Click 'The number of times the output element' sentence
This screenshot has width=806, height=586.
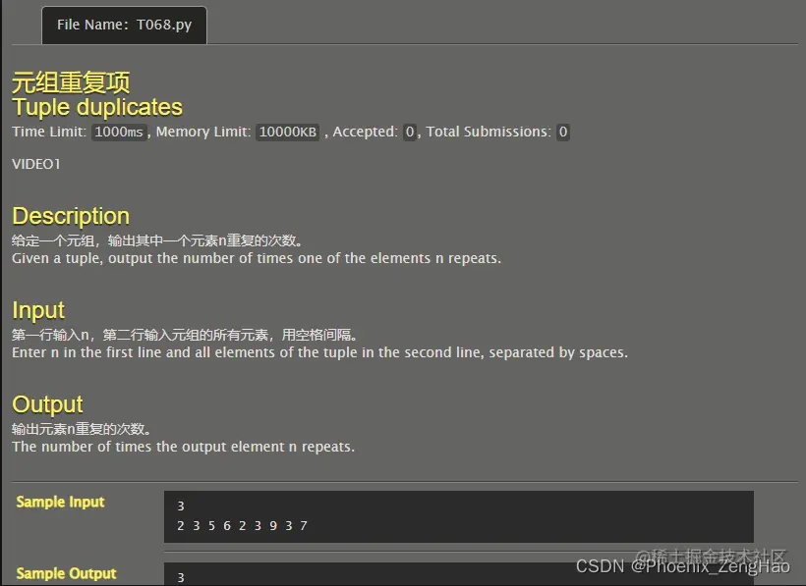coord(184,447)
